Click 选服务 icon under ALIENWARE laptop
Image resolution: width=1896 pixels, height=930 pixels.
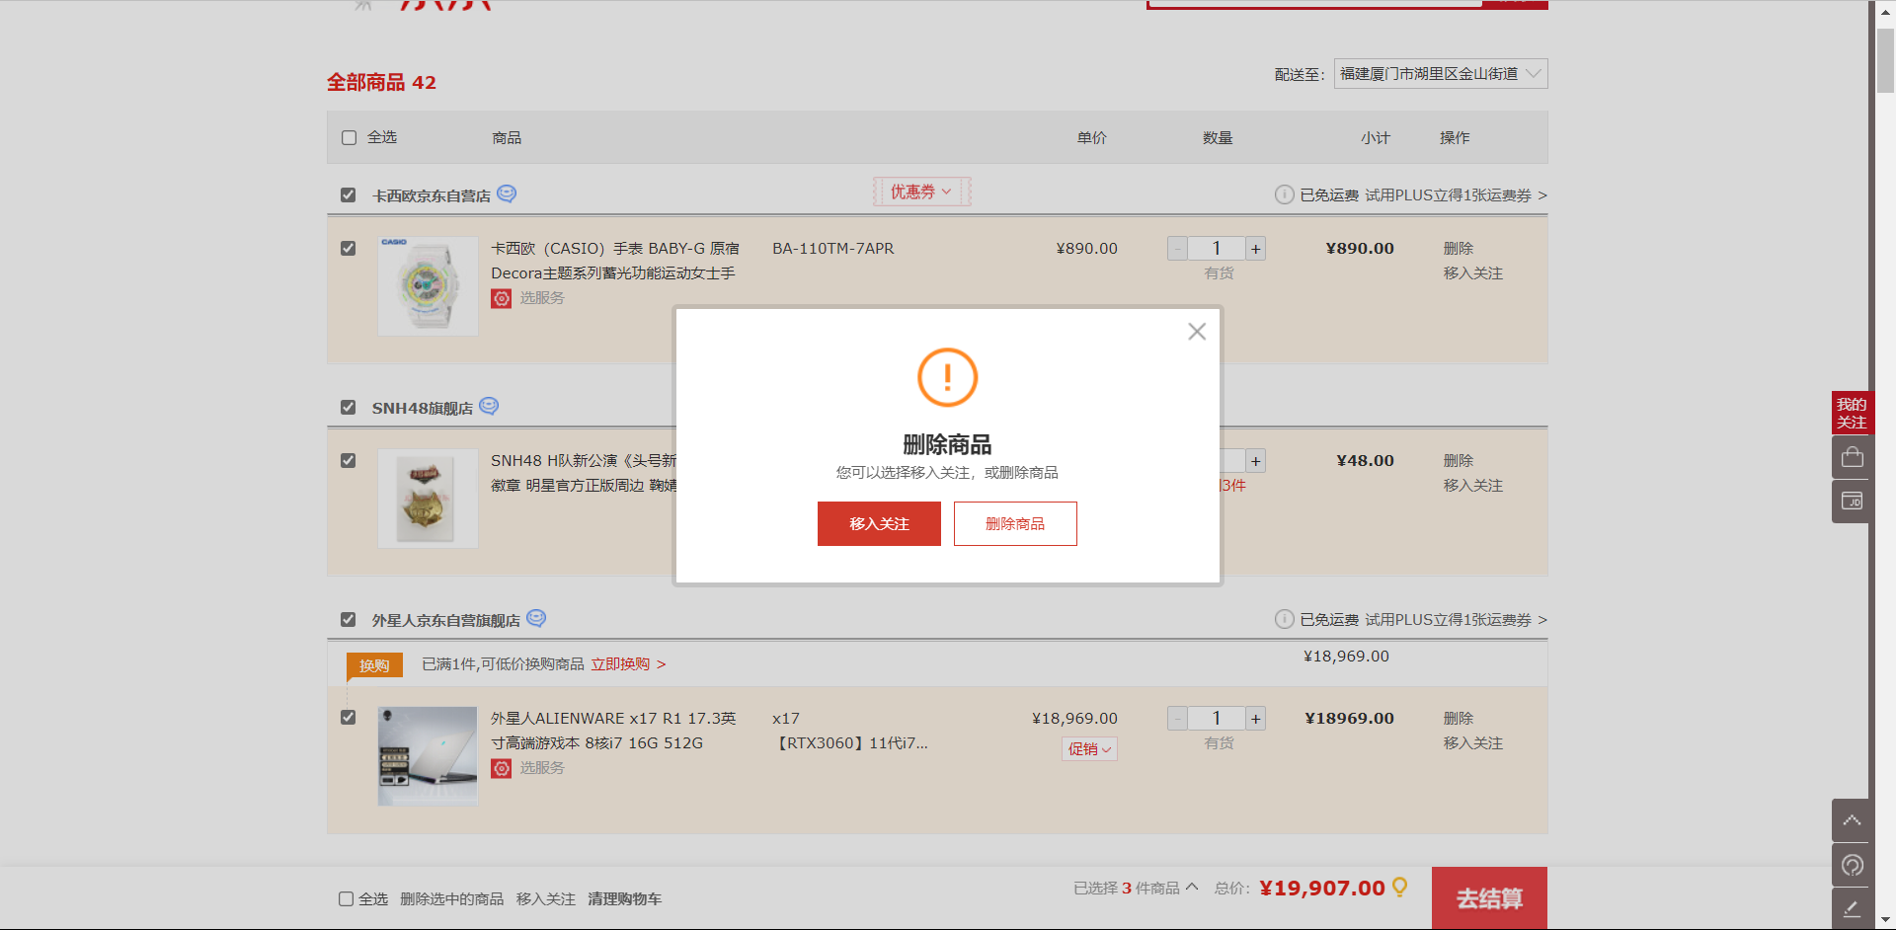point(502,768)
